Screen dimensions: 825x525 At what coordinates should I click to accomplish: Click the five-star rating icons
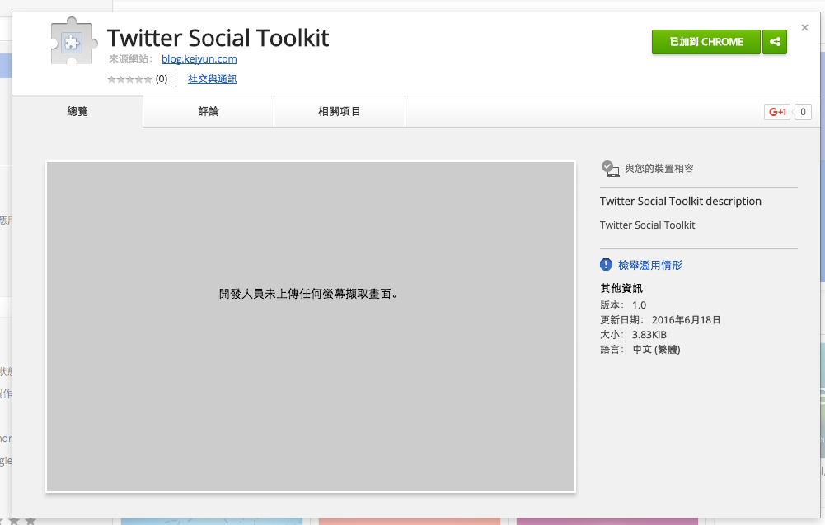pos(129,80)
